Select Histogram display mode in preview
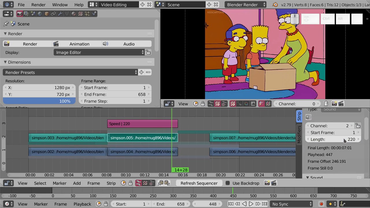The width and height of the screenshot is (370, 208). coord(253,104)
